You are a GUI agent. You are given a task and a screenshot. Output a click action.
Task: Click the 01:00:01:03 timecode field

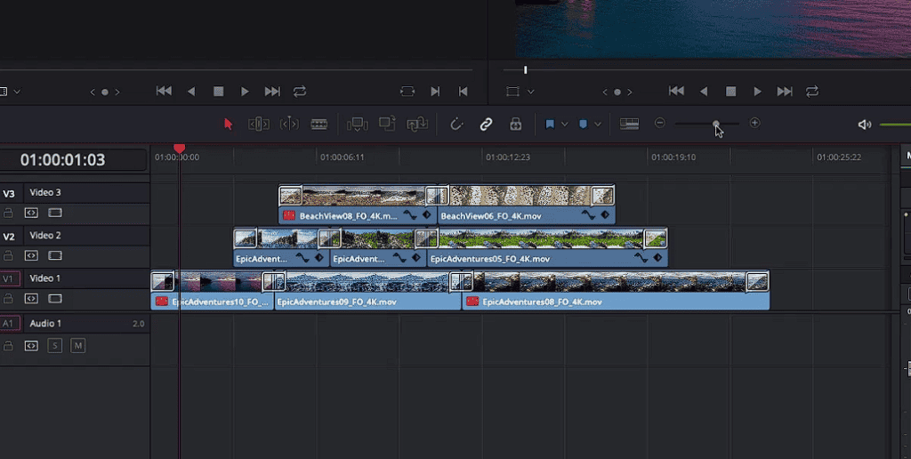(63, 160)
